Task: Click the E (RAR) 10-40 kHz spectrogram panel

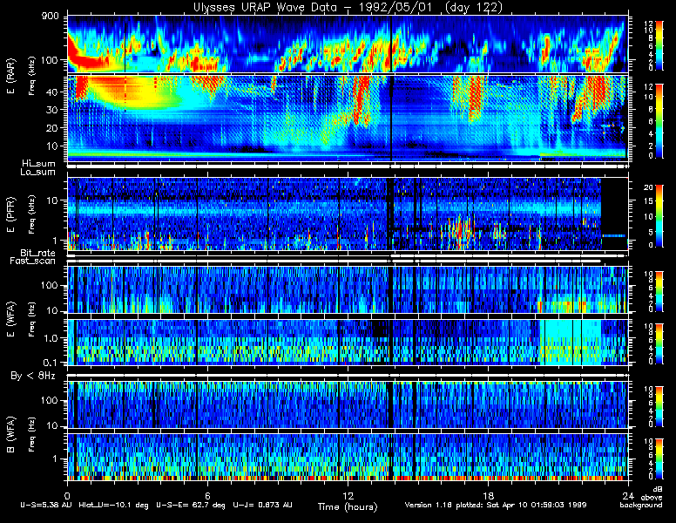Action: click(x=348, y=119)
